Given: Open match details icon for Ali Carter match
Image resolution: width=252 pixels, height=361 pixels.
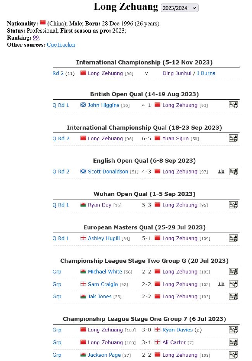Looking at the screenshot, I should [233, 342].
